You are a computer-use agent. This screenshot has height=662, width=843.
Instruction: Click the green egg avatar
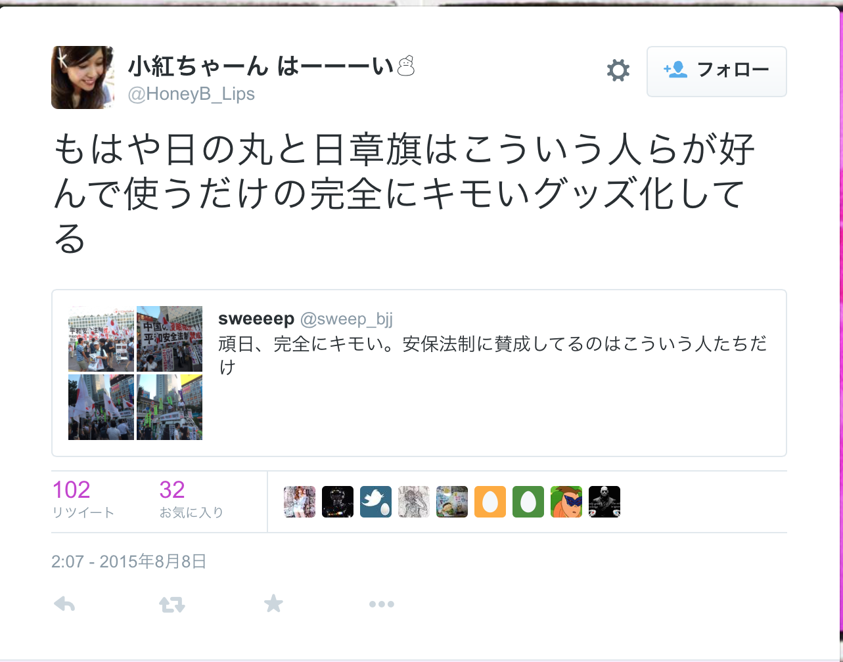click(x=528, y=502)
